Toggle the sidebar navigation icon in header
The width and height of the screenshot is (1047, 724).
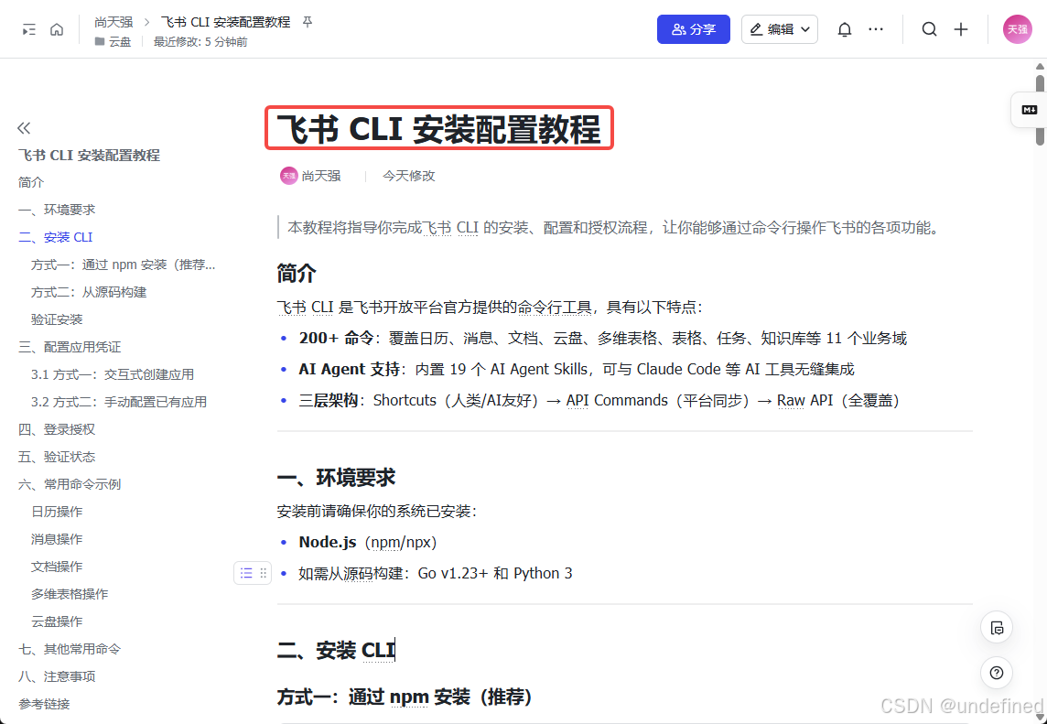pyautogui.click(x=28, y=29)
